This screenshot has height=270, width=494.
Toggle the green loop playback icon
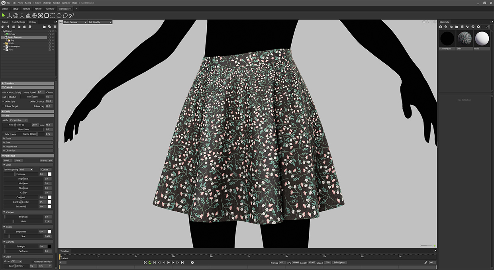point(150,262)
